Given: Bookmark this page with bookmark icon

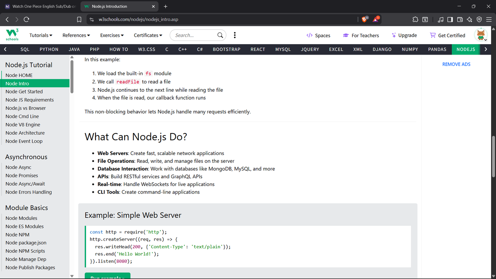Looking at the screenshot, I should (x=79, y=19).
